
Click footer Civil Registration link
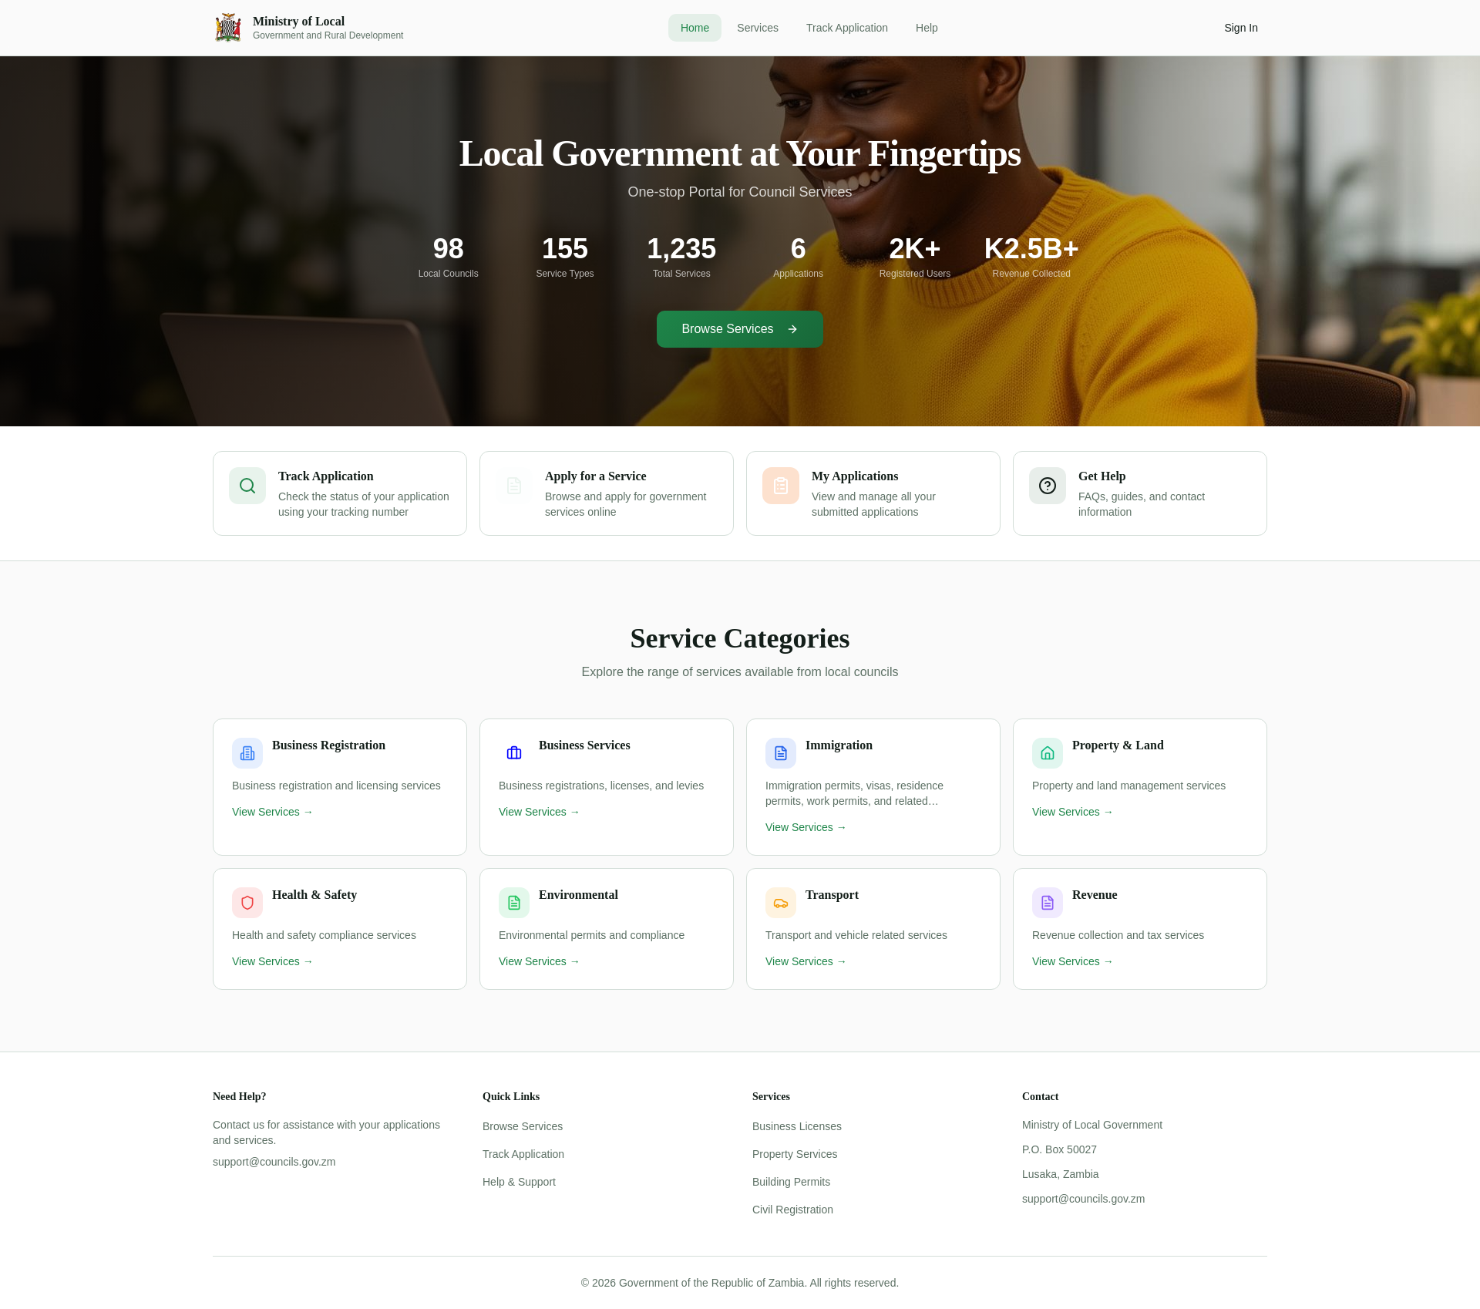point(792,1210)
